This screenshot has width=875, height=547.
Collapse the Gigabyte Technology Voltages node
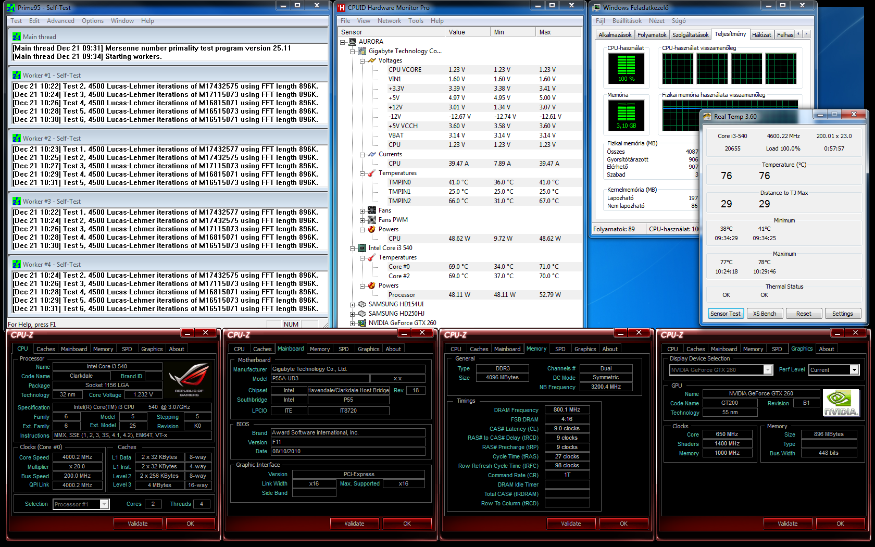362,61
